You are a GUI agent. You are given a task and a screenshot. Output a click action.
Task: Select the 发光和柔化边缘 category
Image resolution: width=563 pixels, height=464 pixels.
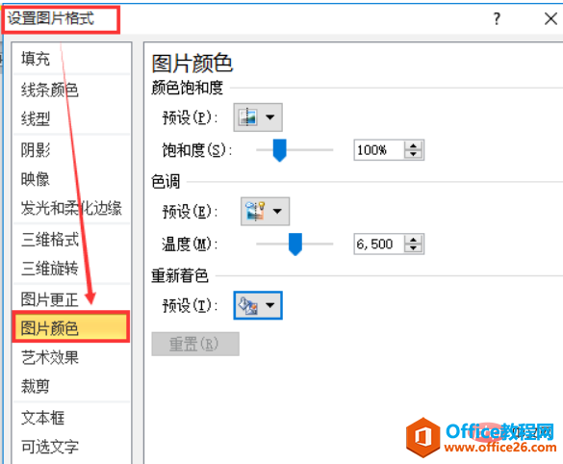[x=71, y=208]
